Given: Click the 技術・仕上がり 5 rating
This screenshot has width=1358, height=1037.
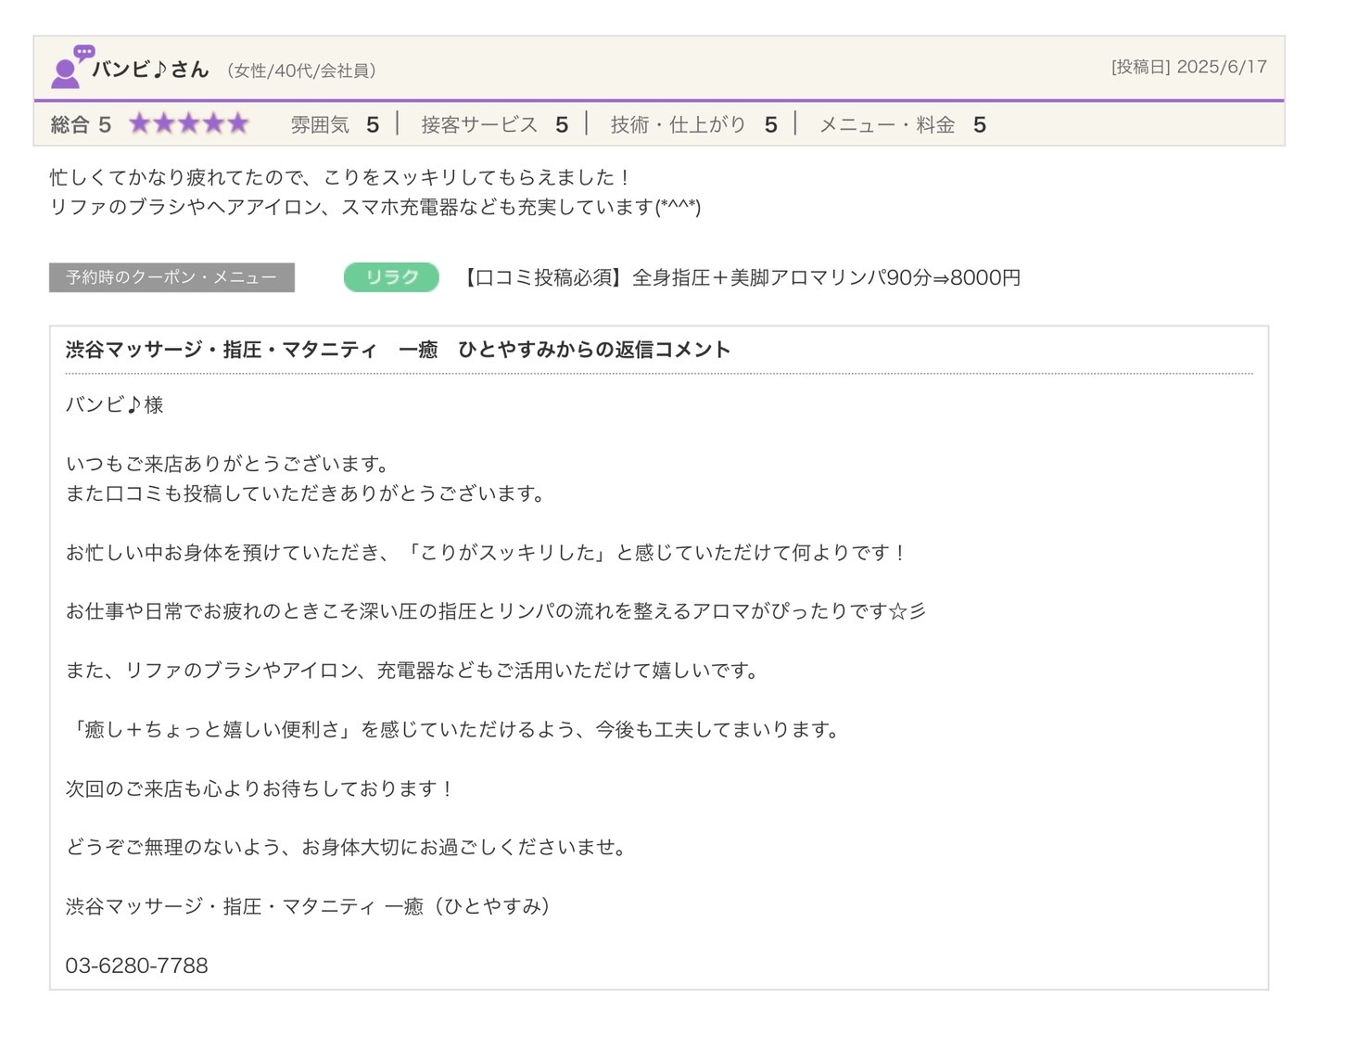Looking at the screenshot, I should [x=693, y=124].
